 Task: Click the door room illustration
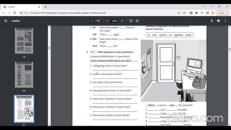174,71
